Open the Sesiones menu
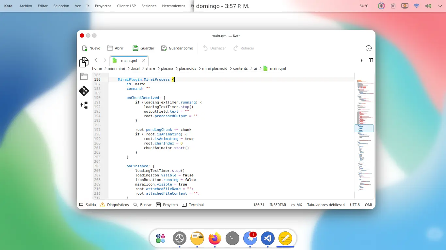 pyautogui.click(x=149, y=6)
